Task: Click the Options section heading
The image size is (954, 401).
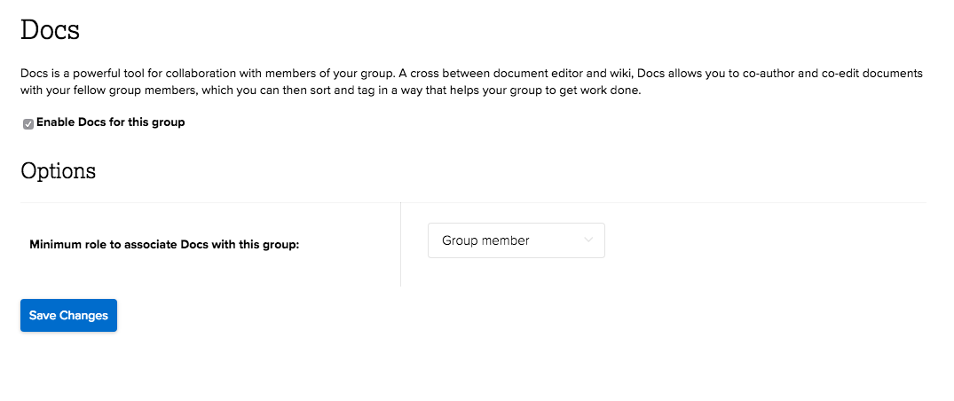Action: pos(59,170)
